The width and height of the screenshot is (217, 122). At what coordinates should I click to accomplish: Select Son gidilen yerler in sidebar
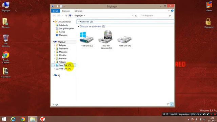66,28
